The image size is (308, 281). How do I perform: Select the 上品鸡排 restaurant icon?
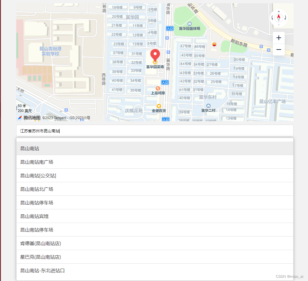click(158, 88)
